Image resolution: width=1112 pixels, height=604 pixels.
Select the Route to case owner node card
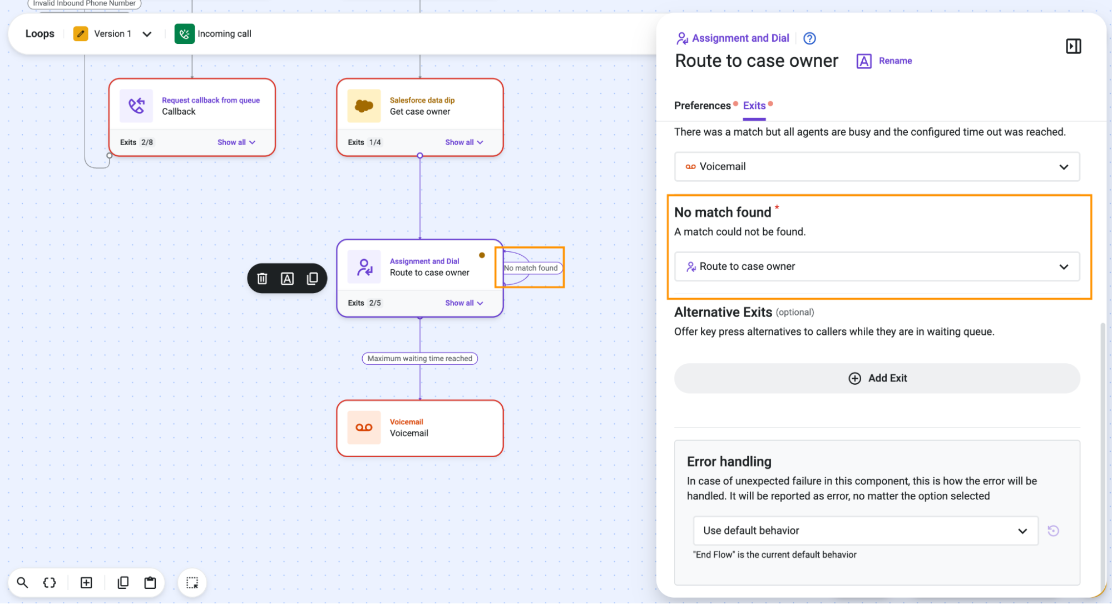pos(419,278)
